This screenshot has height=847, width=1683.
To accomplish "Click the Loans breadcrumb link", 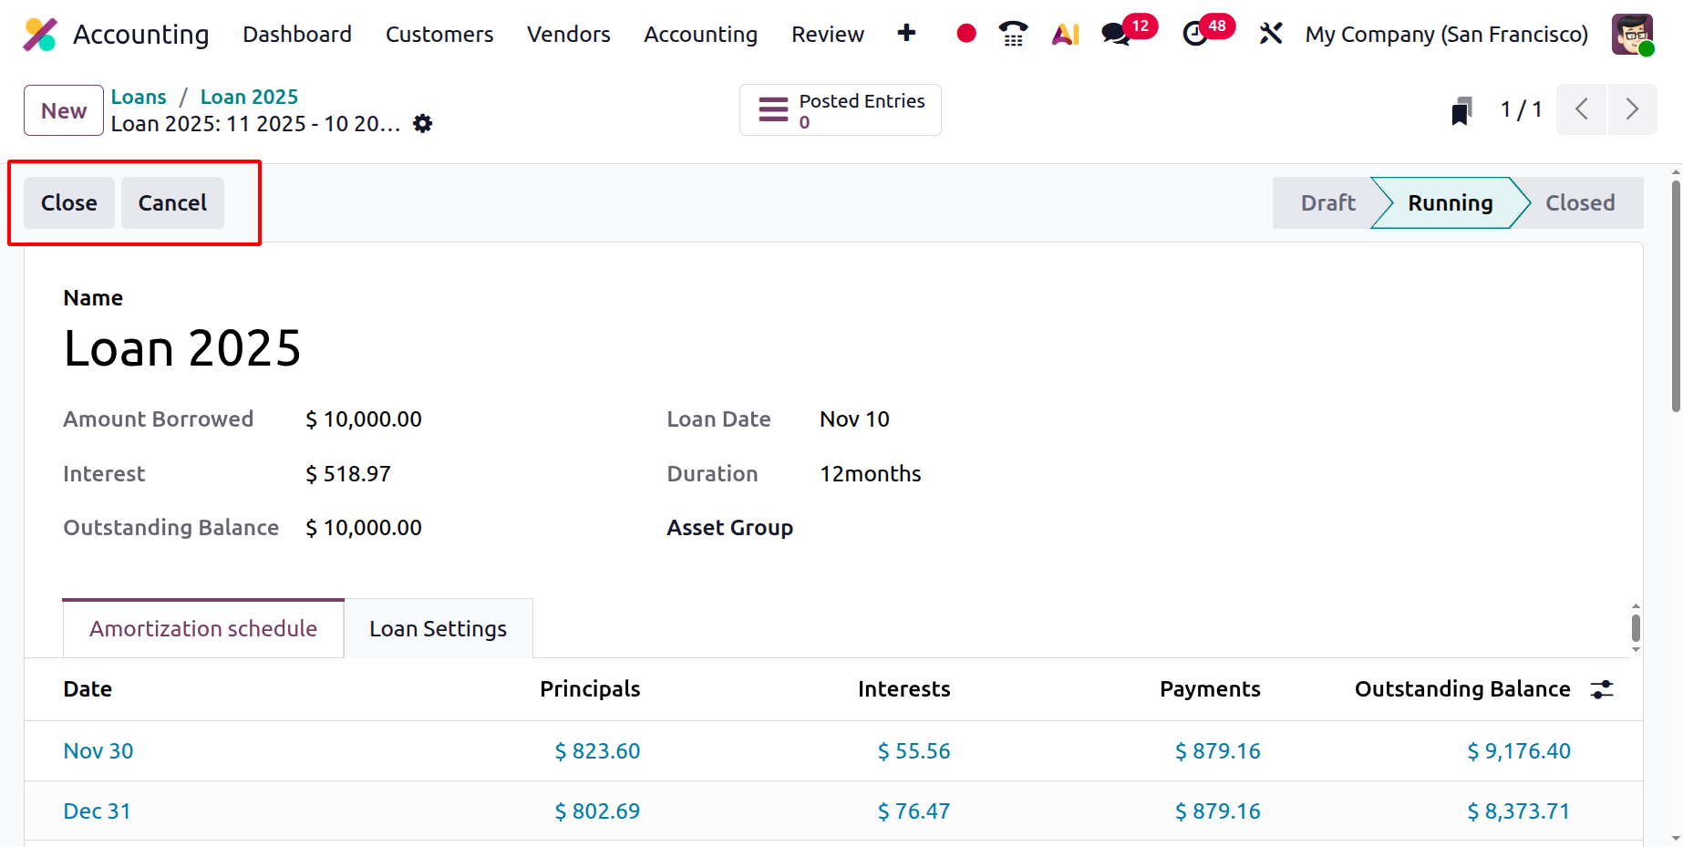I will pyautogui.click(x=139, y=97).
